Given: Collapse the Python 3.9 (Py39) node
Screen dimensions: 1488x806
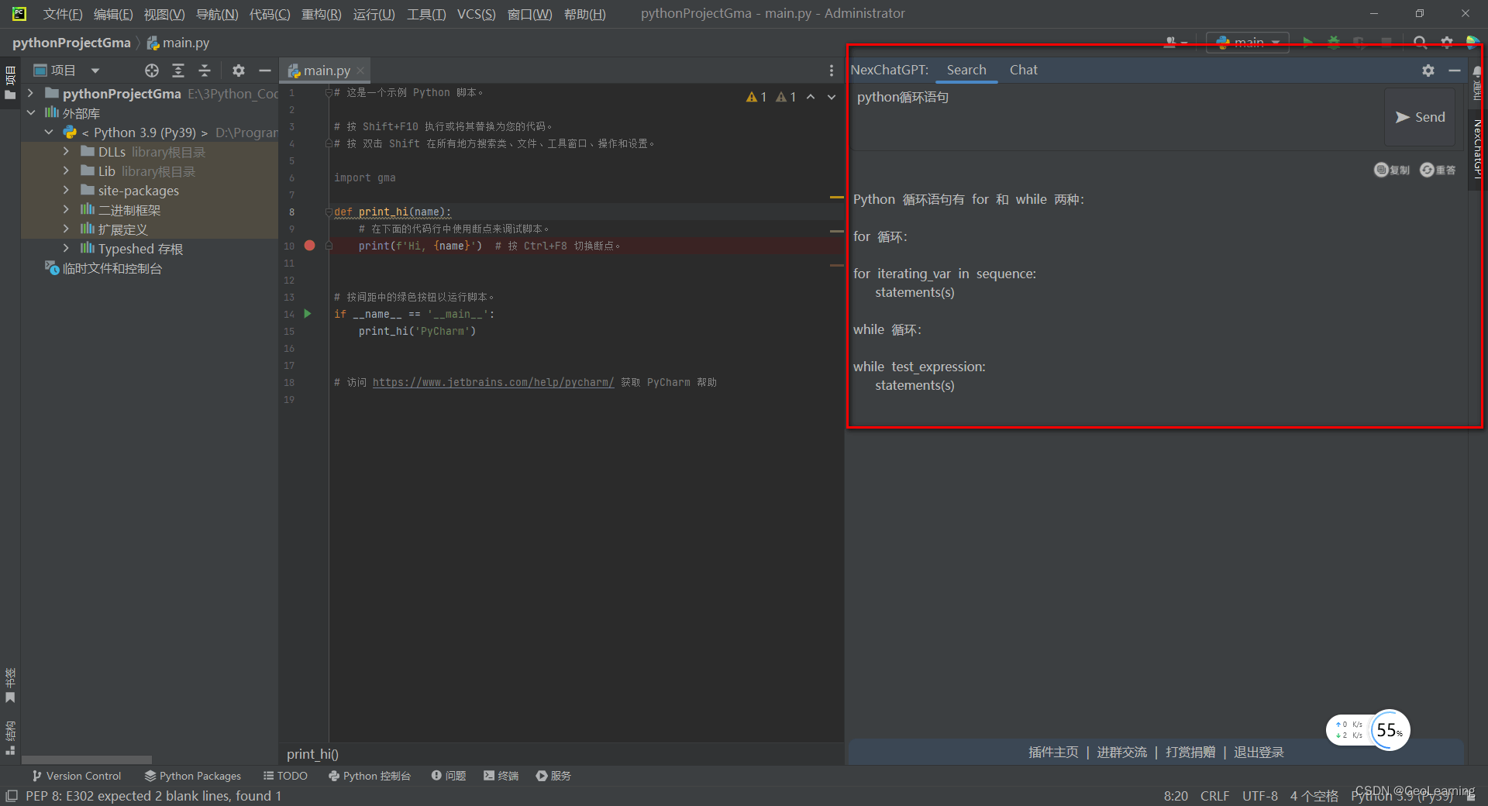Looking at the screenshot, I should pos(49,133).
